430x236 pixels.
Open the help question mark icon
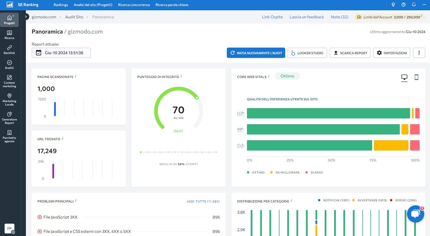404,5
